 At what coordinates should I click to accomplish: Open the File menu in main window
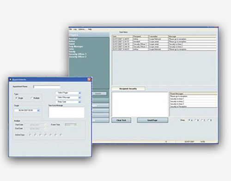[70, 29]
